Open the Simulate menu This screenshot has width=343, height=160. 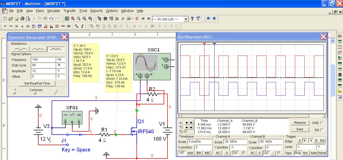tap(54, 11)
